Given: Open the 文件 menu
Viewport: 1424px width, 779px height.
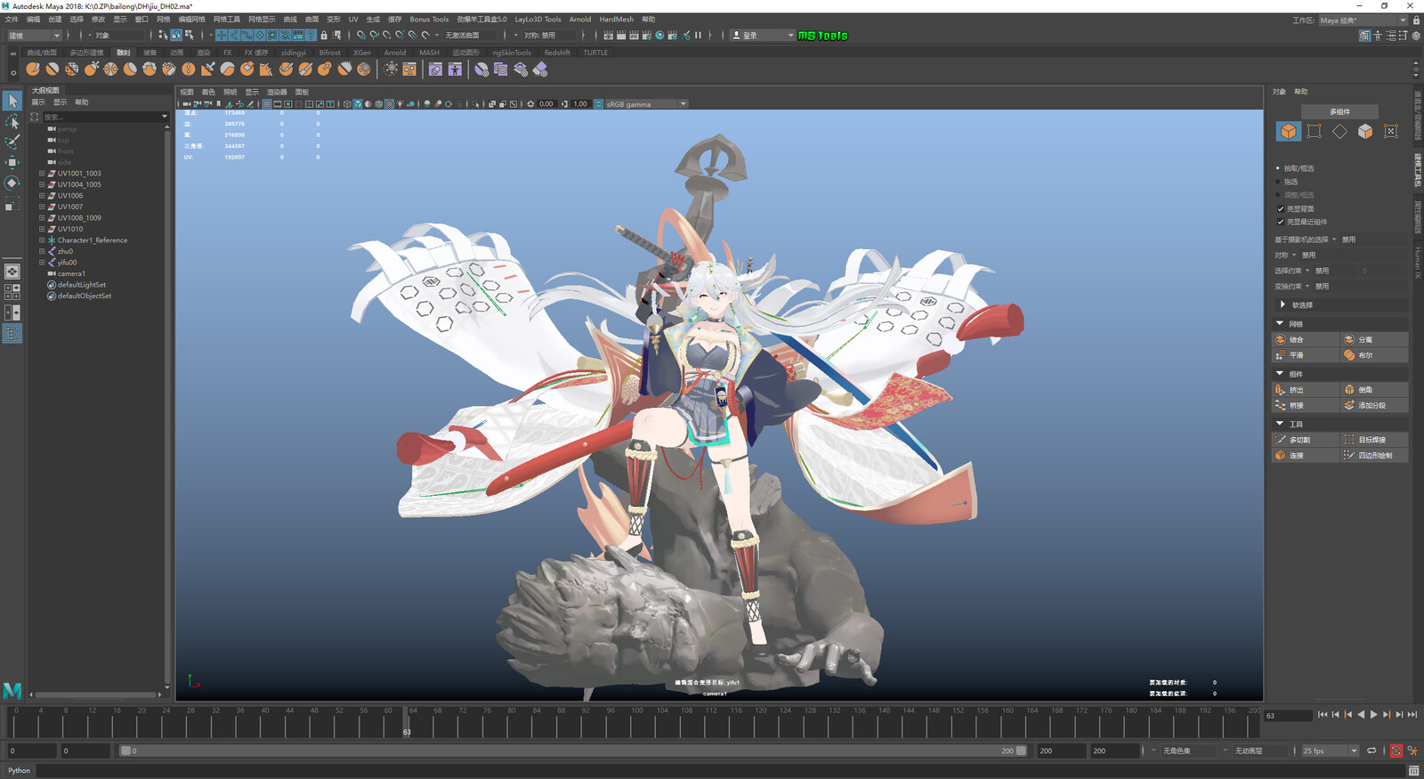Looking at the screenshot, I should [x=12, y=19].
